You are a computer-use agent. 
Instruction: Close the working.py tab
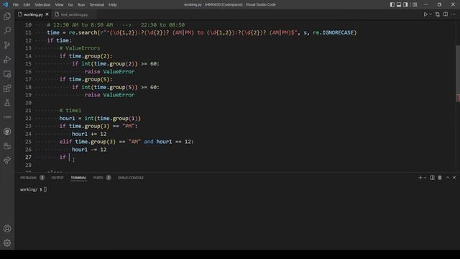click(x=47, y=14)
